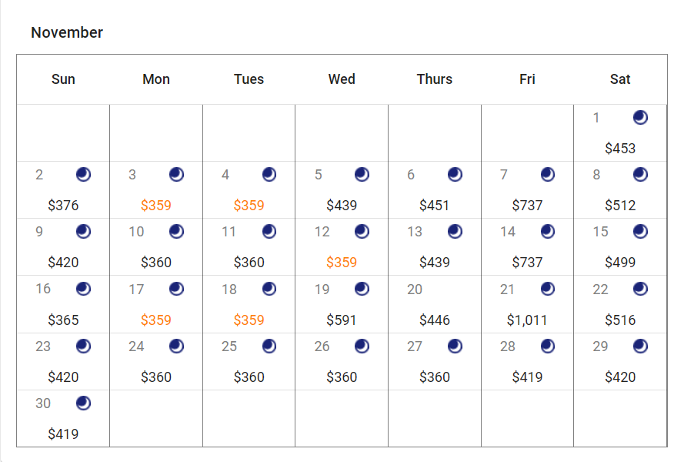Select date 24 in the calendar
Viewport: 674px width, 462px height.
point(136,346)
